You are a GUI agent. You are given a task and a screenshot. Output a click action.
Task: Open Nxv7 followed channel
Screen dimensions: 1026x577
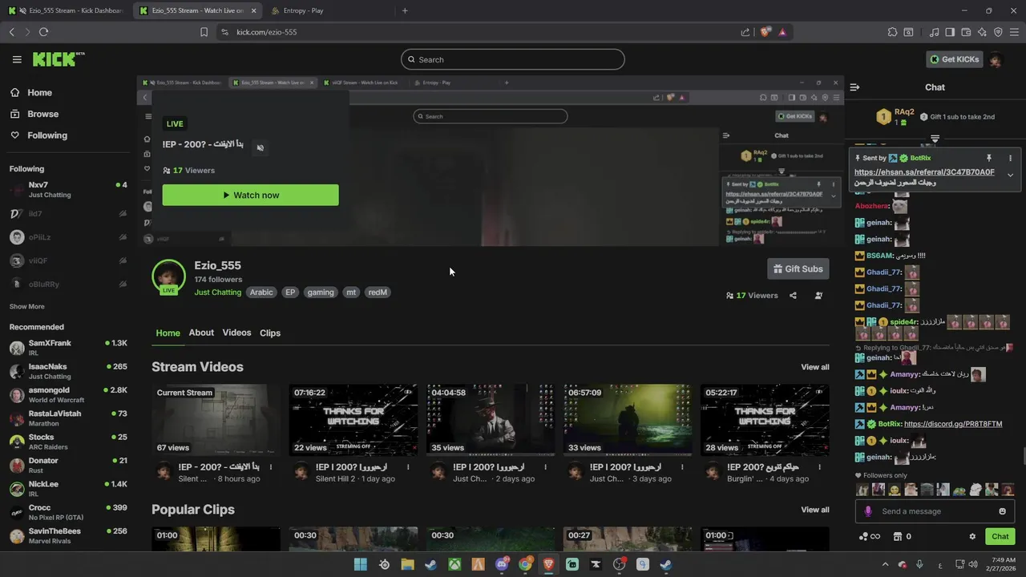[x=68, y=189]
